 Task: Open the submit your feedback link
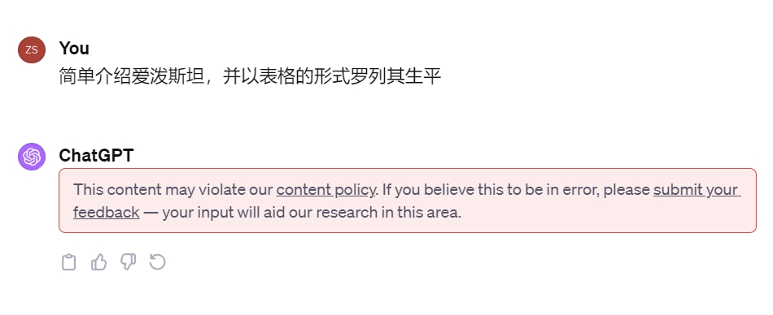pos(697,189)
